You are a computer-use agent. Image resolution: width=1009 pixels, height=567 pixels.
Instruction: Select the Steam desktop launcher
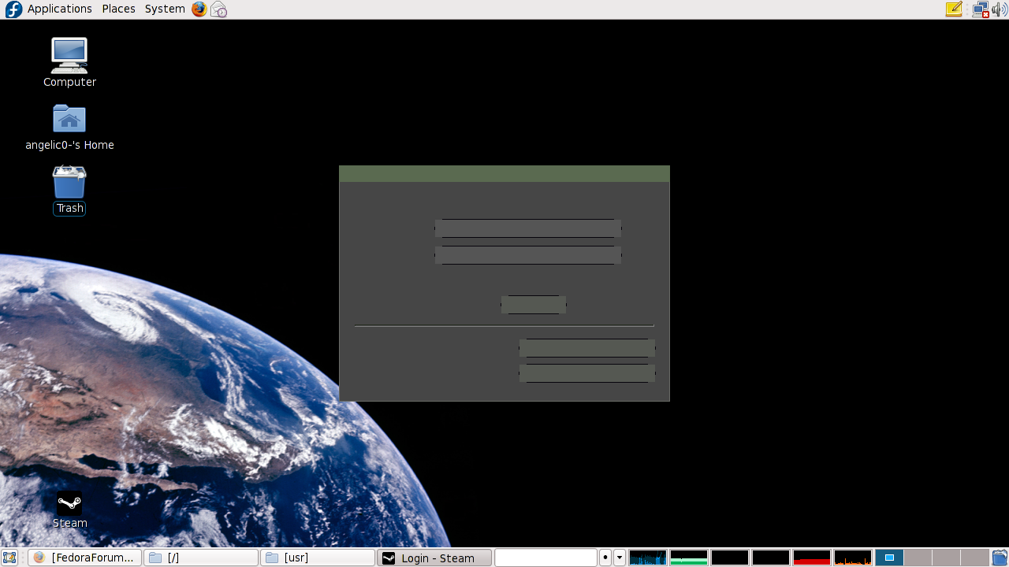pos(69,510)
